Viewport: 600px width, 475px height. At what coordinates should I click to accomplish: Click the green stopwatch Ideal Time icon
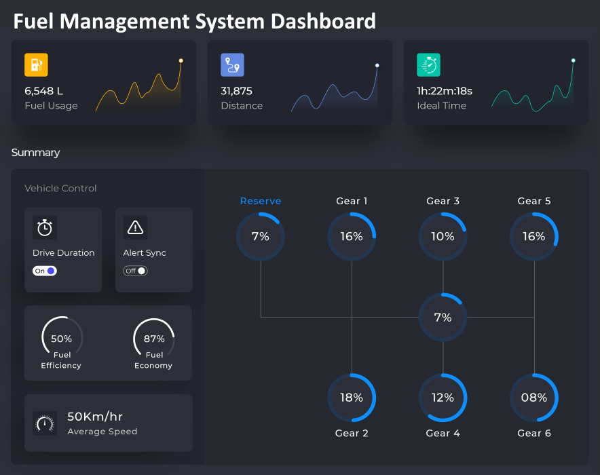coord(428,65)
